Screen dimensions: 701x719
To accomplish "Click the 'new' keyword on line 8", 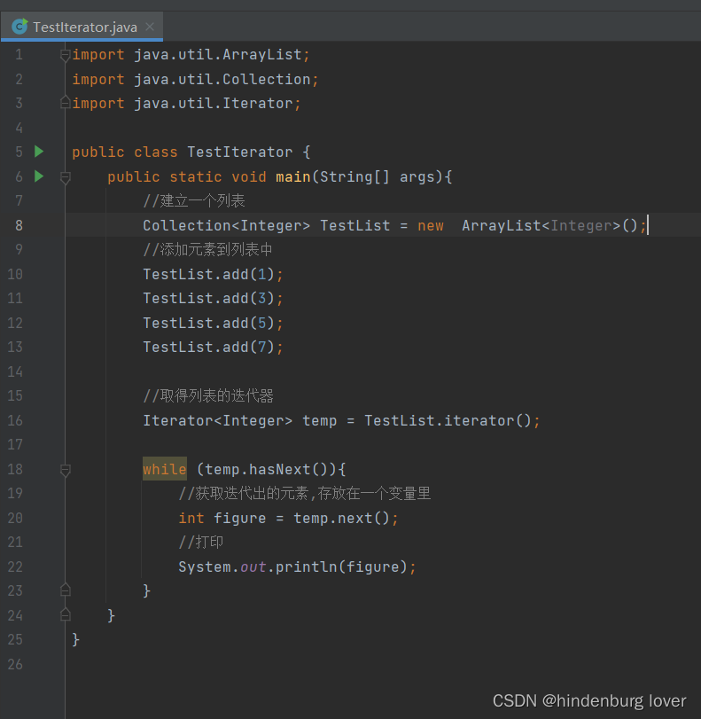I will tap(431, 225).
